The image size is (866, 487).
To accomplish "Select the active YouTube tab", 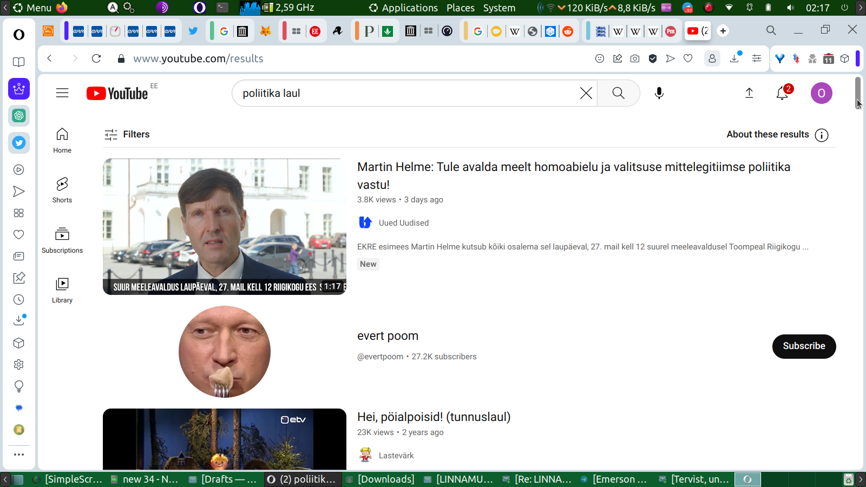I will click(x=698, y=31).
